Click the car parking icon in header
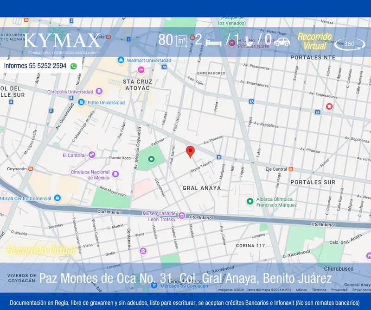Image resolution: width=371 pixels, height=310 pixels. point(282,42)
